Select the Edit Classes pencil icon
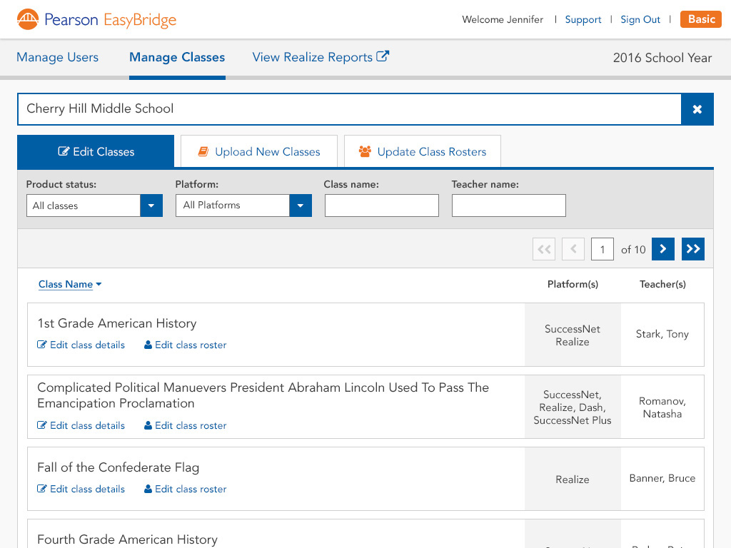This screenshot has width=731, height=548. [x=64, y=151]
